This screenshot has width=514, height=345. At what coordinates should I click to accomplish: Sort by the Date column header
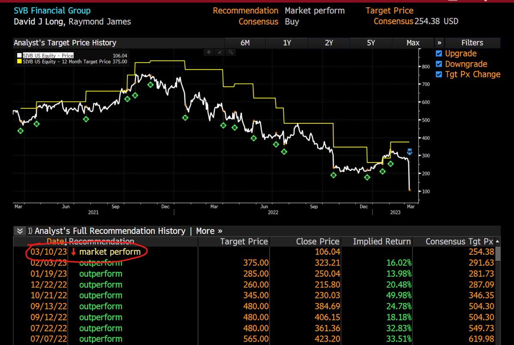coord(54,242)
